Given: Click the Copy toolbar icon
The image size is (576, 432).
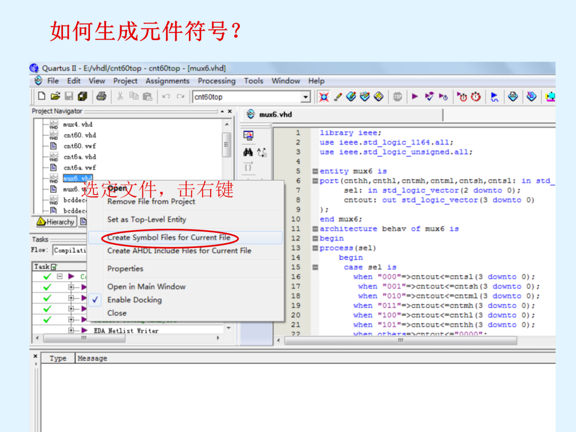Looking at the screenshot, I should (x=134, y=96).
